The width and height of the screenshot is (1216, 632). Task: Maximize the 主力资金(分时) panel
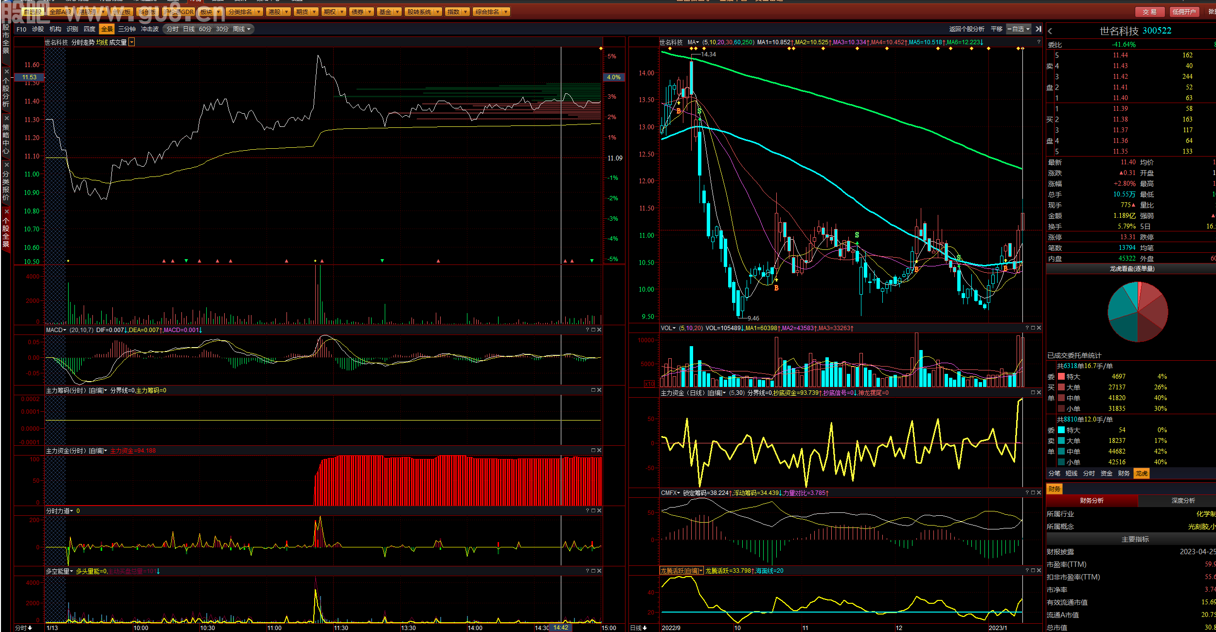tap(593, 450)
